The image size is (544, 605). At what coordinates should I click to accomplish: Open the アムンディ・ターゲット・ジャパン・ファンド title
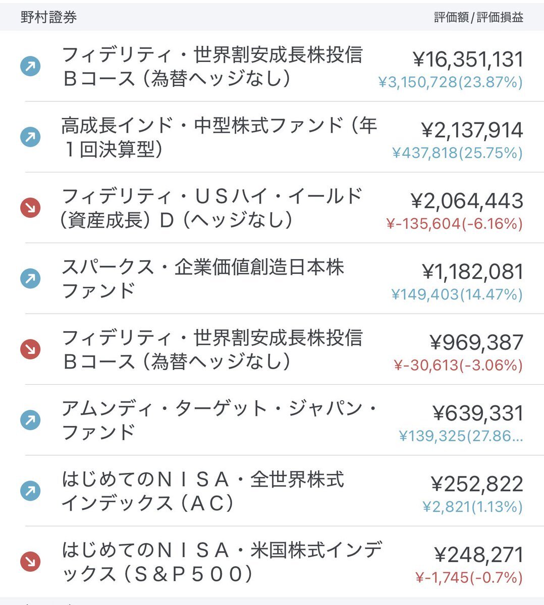pyautogui.click(x=220, y=420)
